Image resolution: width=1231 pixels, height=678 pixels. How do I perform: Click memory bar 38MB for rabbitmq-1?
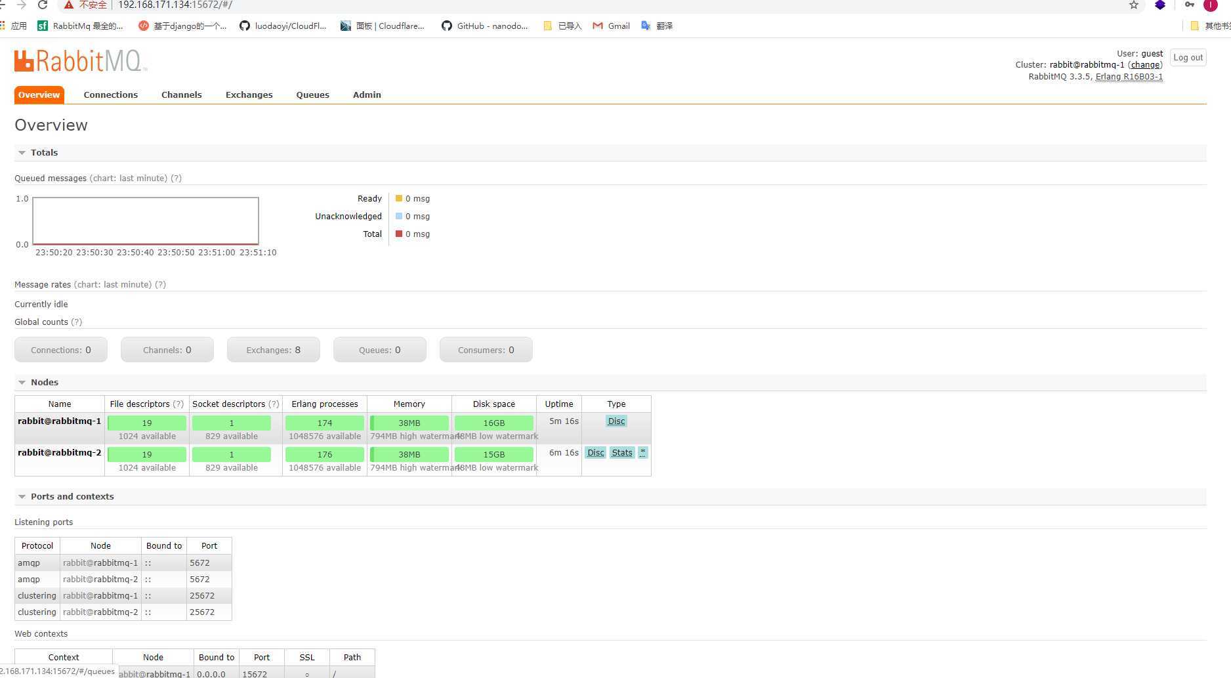pos(409,423)
